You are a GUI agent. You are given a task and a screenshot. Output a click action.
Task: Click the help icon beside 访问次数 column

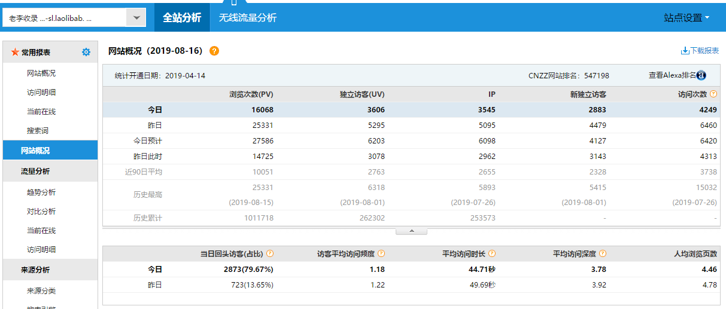tap(713, 94)
